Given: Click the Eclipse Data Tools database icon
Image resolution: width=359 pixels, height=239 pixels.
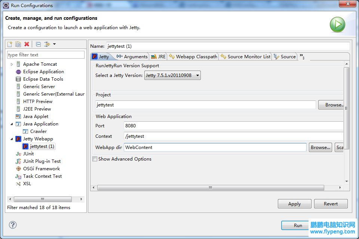Looking at the screenshot, I should [18, 79].
